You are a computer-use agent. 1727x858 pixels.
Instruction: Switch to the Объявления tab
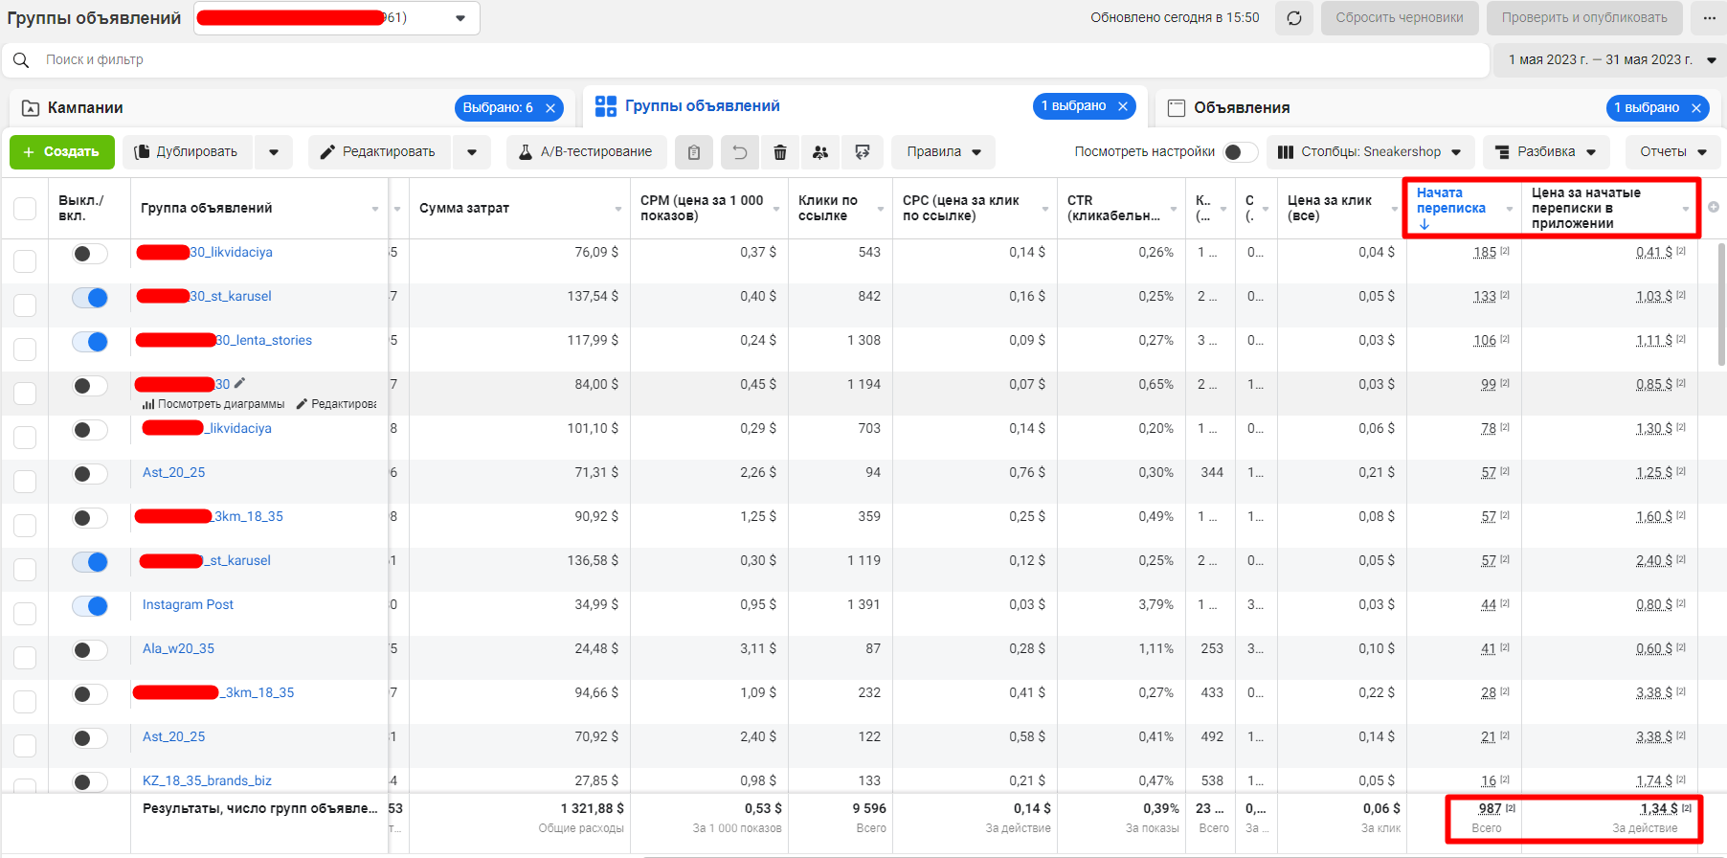coord(1241,108)
